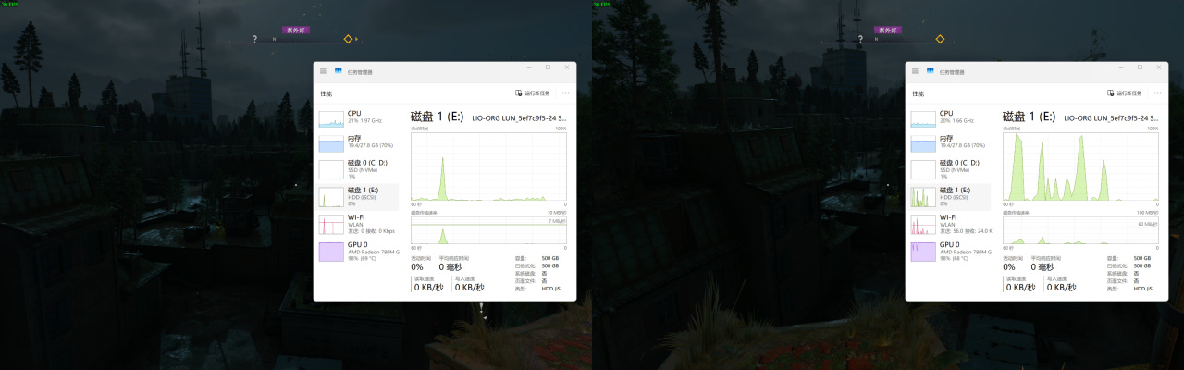Click GPU 0 purple thumbnail in right window
The height and width of the screenshot is (370, 1184).
pyautogui.click(x=922, y=252)
